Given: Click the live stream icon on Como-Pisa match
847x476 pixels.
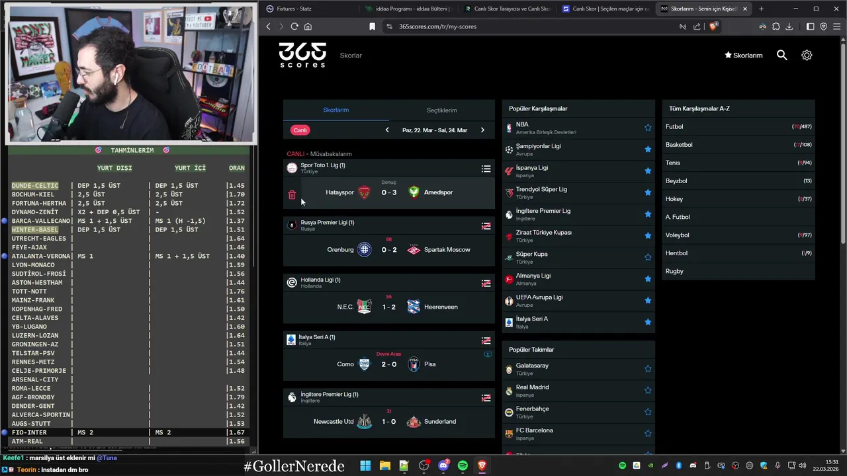Looking at the screenshot, I should click(488, 354).
